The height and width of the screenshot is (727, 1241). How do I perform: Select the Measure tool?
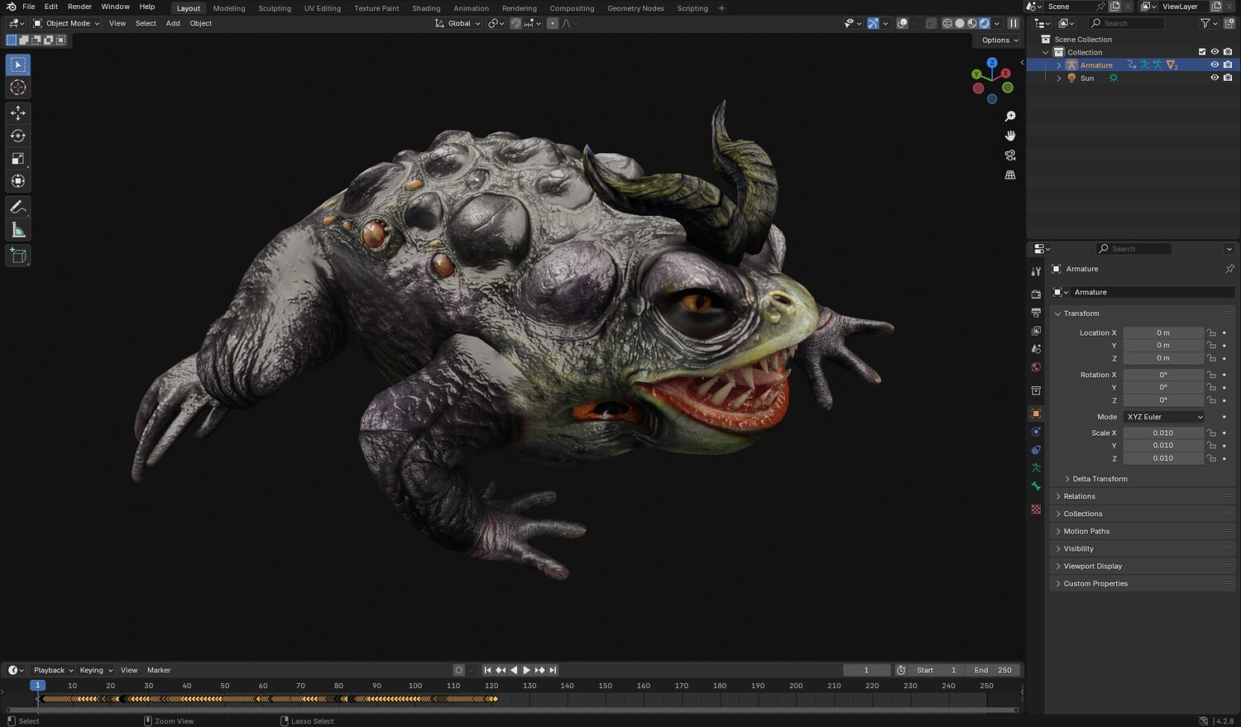point(18,231)
